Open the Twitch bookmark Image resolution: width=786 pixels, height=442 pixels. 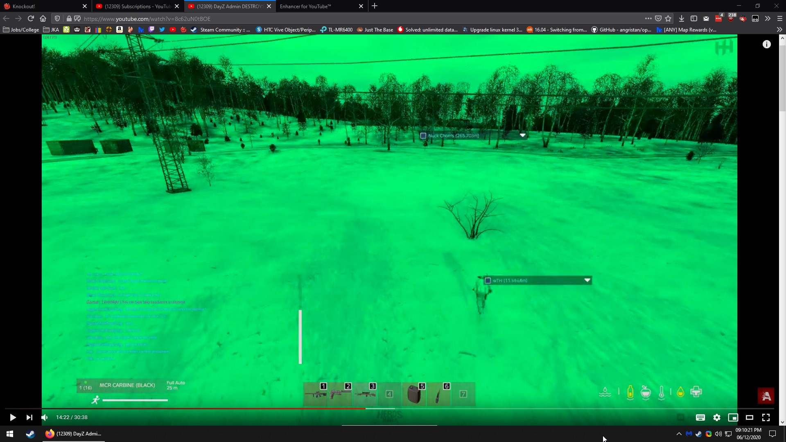[x=151, y=29]
